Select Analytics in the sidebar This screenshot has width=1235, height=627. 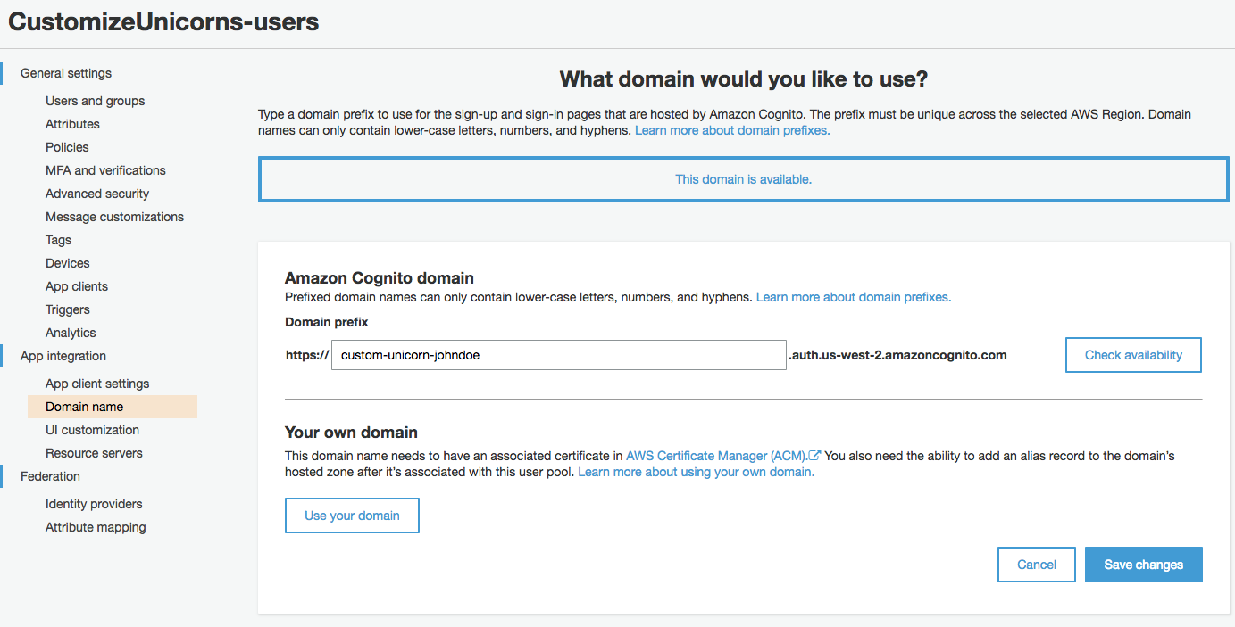point(71,333)
